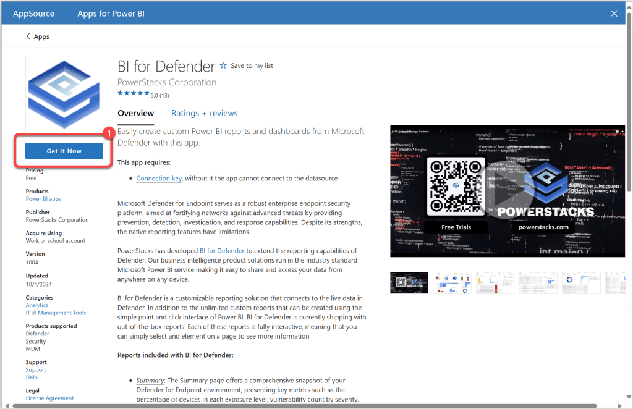Open the Connection key link

[159, 179]
